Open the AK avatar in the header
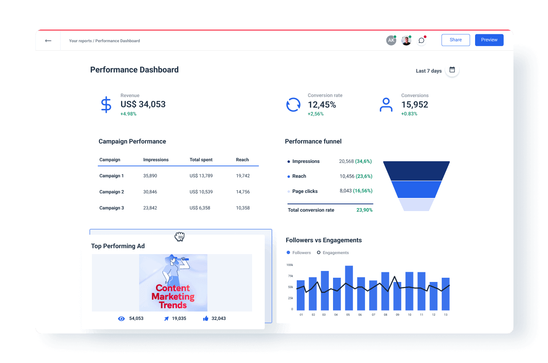 click(x=391, y=40)
